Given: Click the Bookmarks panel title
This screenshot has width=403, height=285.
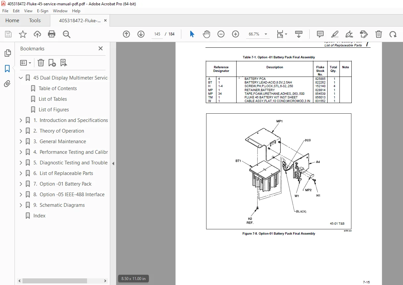Looking at the screenshot, I should (32, 49).
